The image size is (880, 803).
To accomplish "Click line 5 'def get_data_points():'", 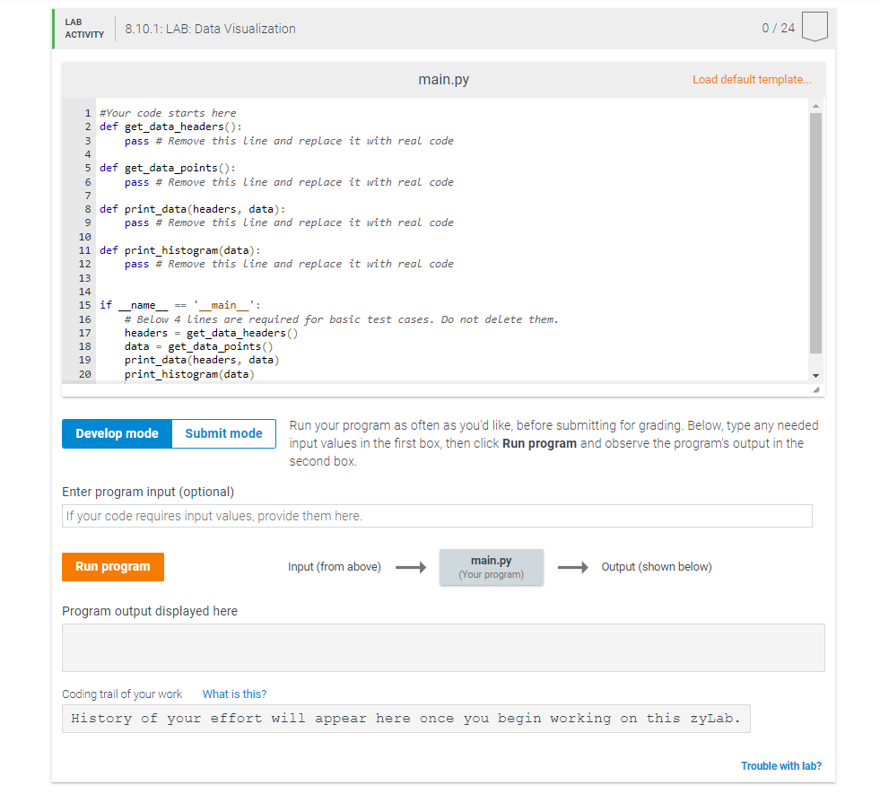I will (168, 168).
